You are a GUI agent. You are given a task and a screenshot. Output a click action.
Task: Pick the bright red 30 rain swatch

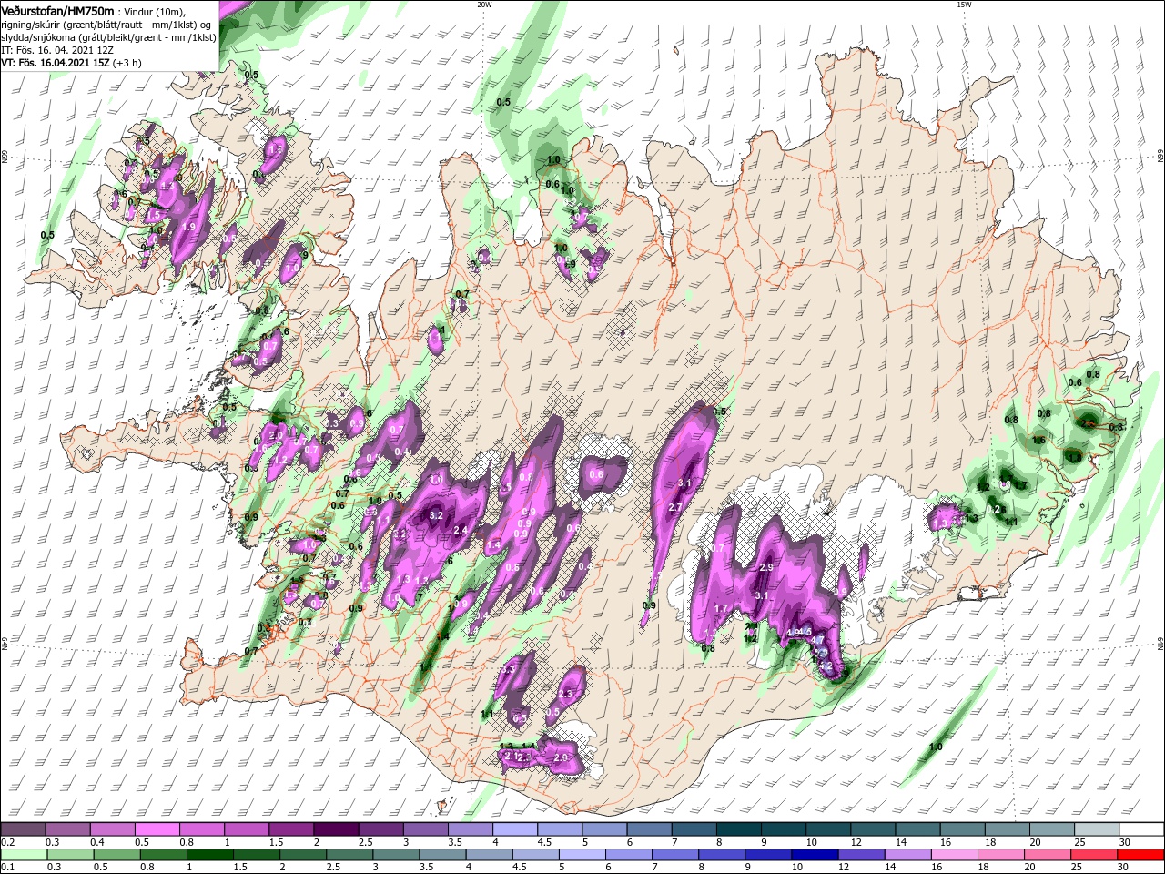tap(1141, 855)
